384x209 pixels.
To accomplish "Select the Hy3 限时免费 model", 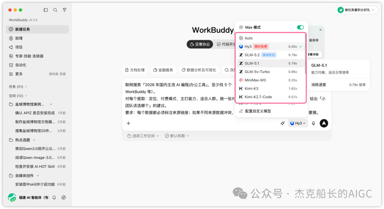I will pyautogui.click(x=271, y=47).
